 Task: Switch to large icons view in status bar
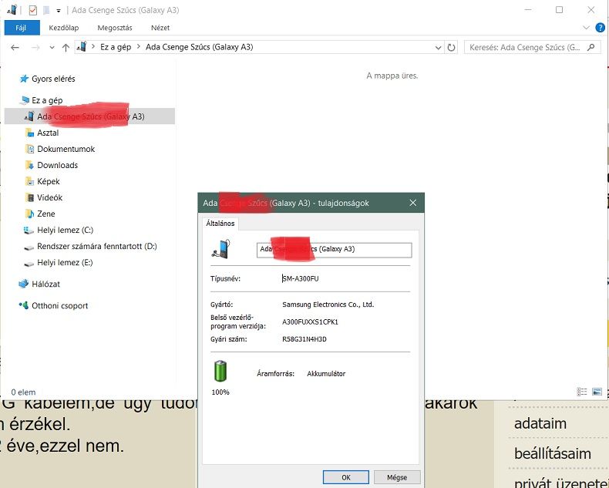(597, 392)
